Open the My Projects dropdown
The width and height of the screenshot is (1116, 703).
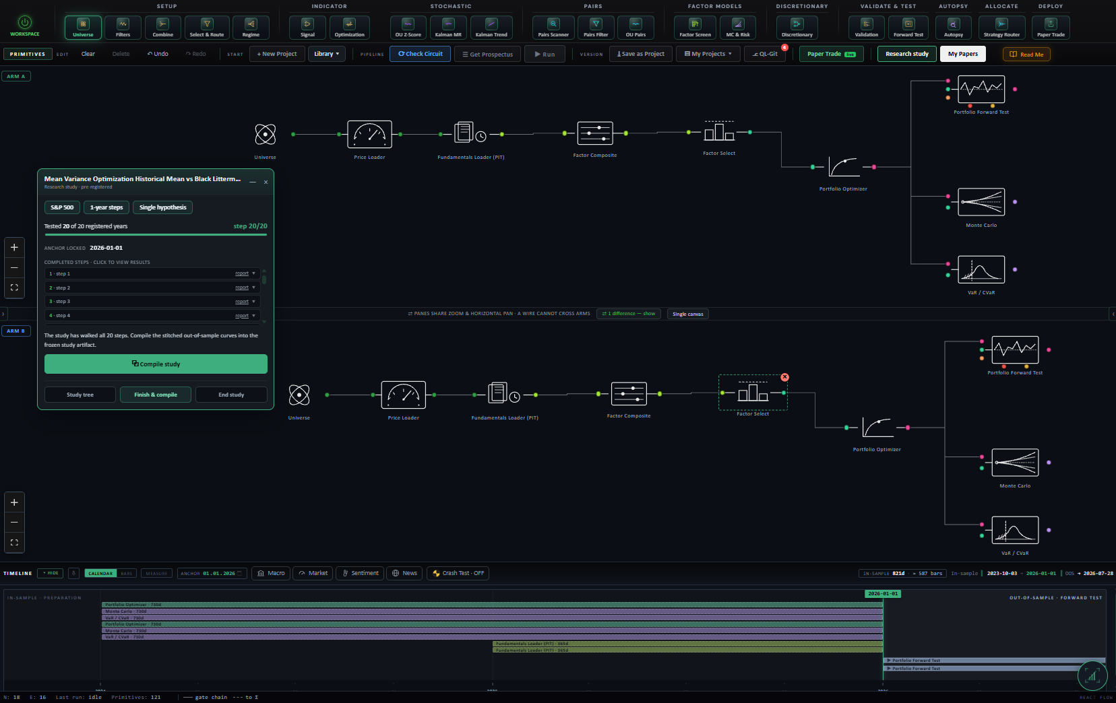click(708, 54)
